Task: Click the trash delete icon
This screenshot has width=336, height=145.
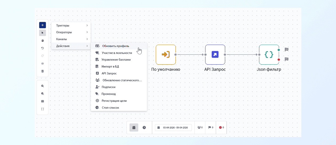Action: [x=42, y=71]
